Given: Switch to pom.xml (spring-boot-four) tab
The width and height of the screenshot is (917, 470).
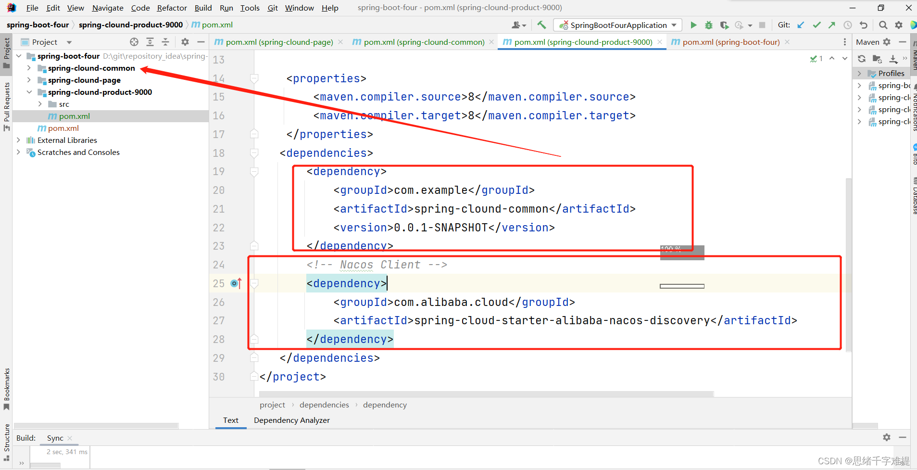Looking at the screenshot, I should click(731, 42).
